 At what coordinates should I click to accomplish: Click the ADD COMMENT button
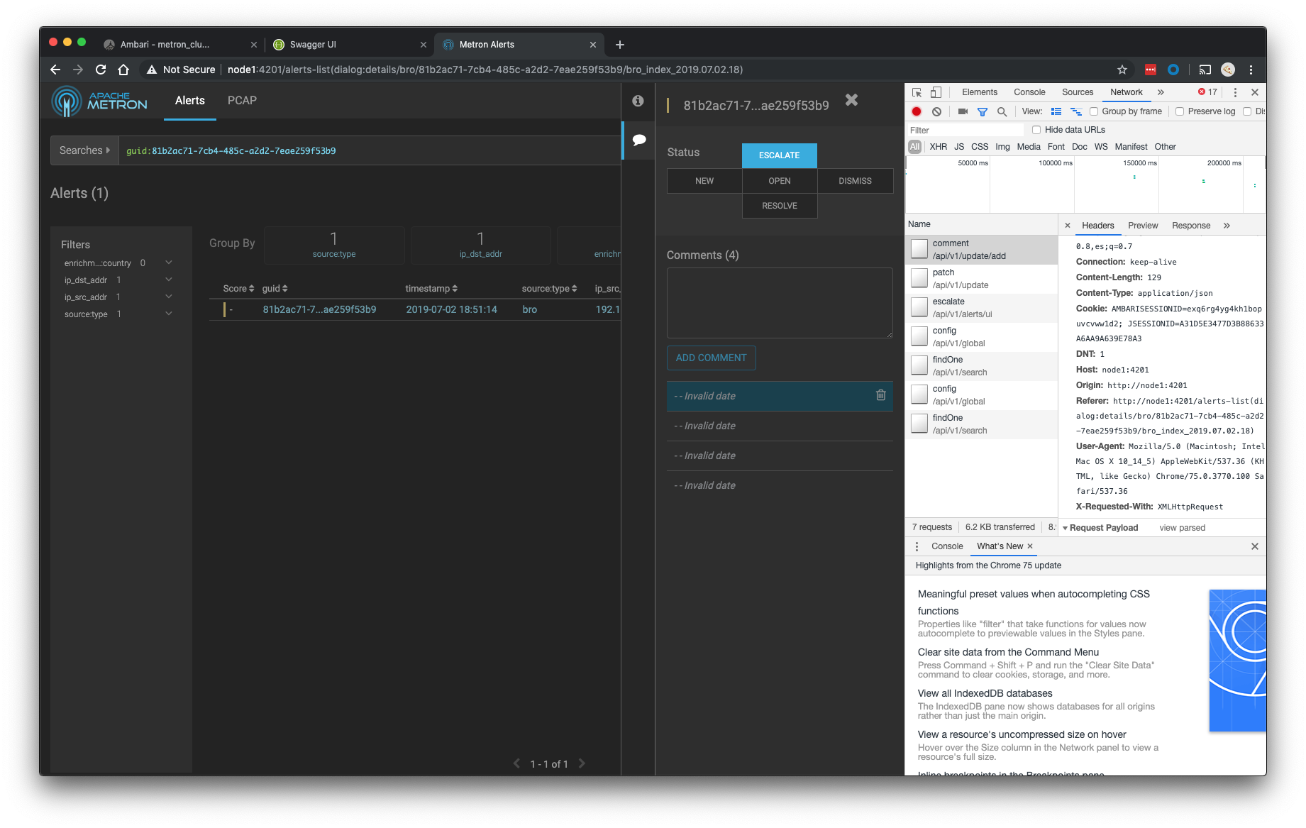coord(711,358)
